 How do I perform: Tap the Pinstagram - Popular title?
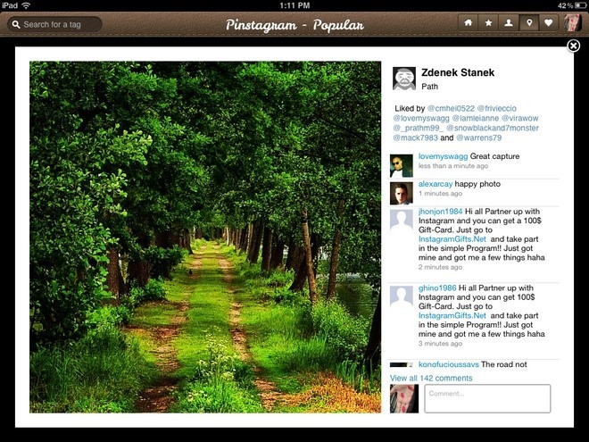coord(294,25)
